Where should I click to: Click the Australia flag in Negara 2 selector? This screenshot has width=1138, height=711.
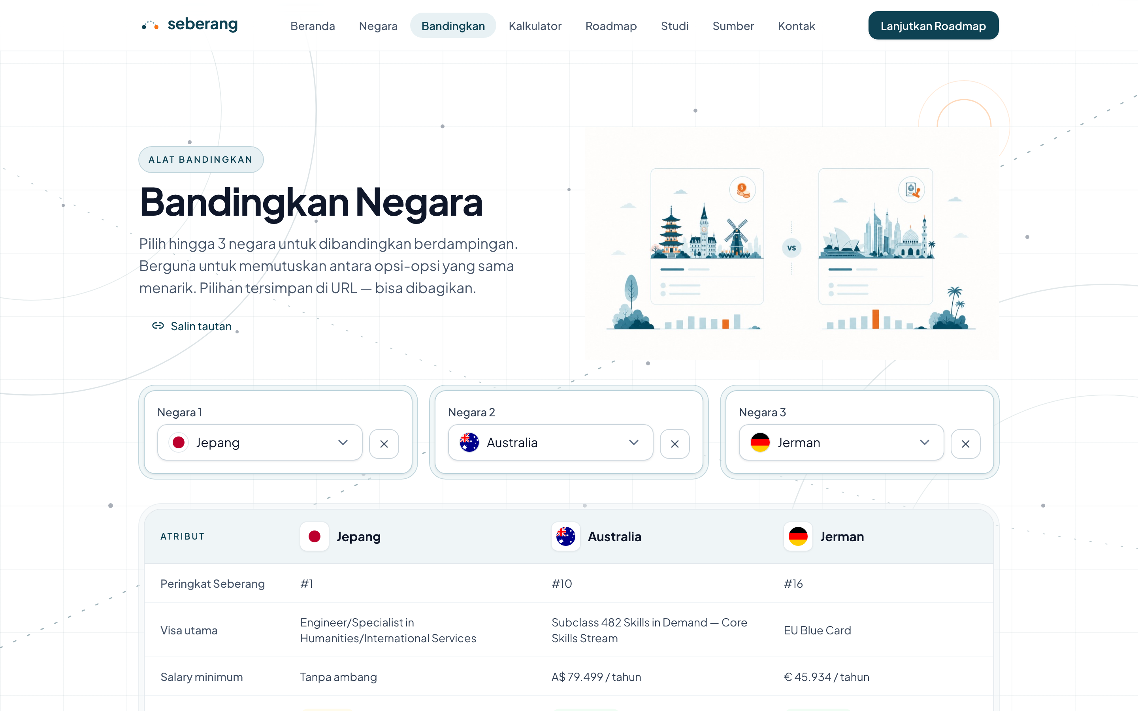click(x=469, y=442)
